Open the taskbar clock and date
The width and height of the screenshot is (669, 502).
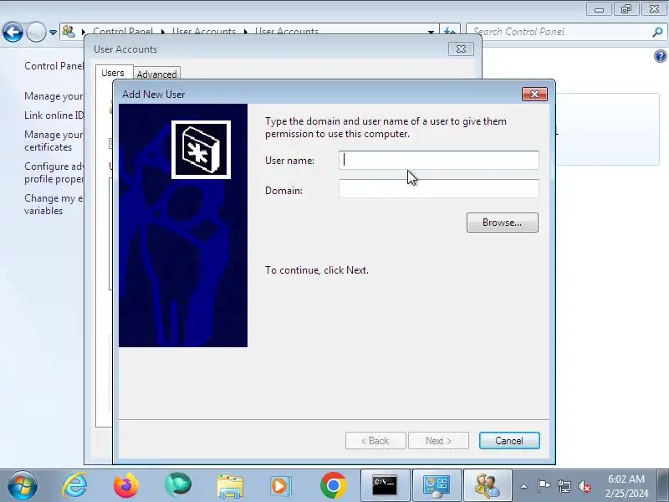coord(626,486)
